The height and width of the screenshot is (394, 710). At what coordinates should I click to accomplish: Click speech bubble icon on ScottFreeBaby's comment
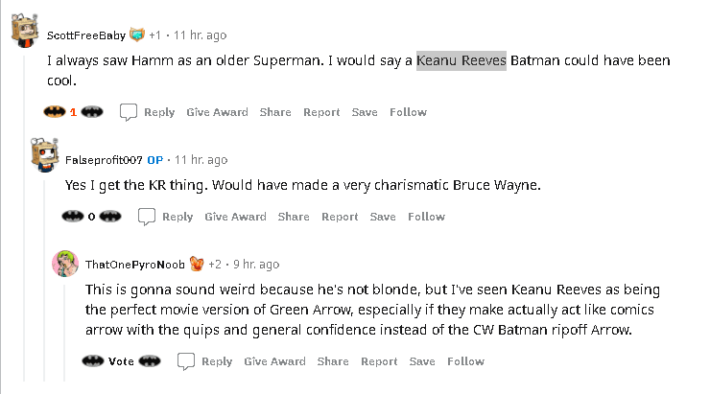pos(129,112)
